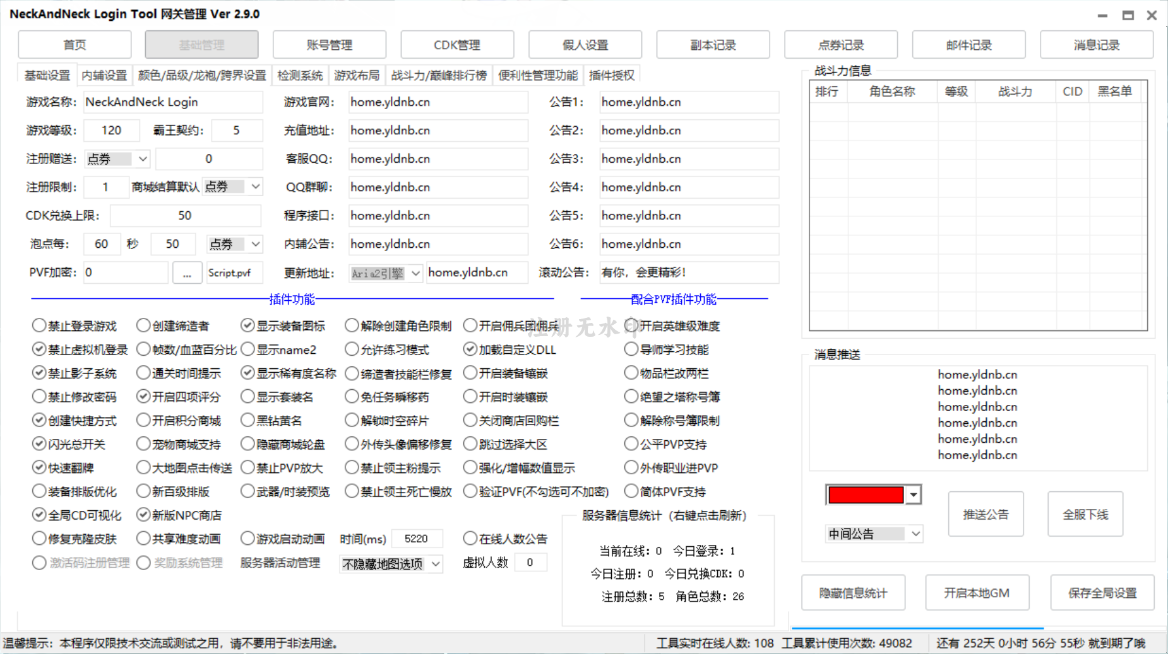The width and height of the screenshot is (1168, 654).
Task: Switch to 内辅设置 sub-tab
Action: coord(104,75)
